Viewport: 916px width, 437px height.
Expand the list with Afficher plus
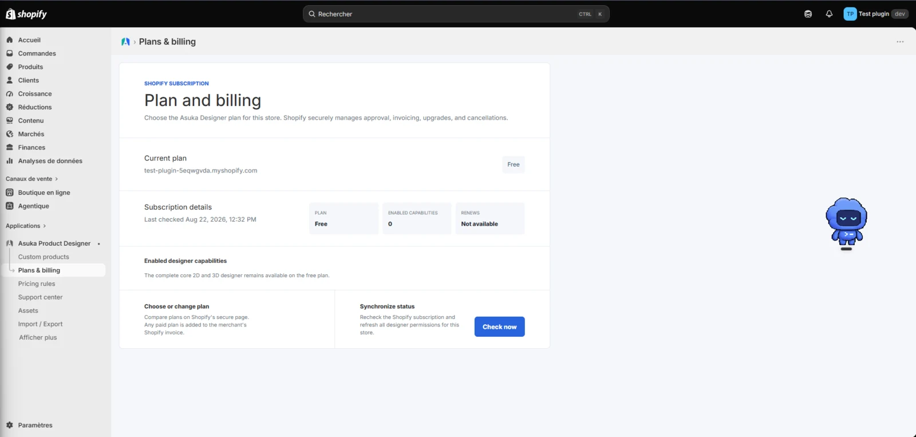pos(38,337)
